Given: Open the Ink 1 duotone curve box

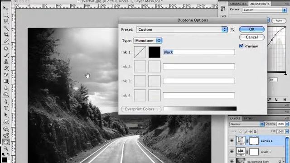Looking at the screenshot, I should point(140,52).
